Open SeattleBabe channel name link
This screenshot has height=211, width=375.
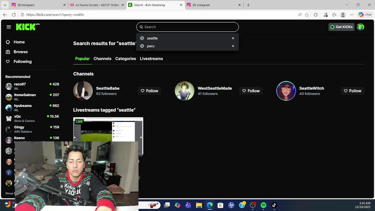pos(108,88)
